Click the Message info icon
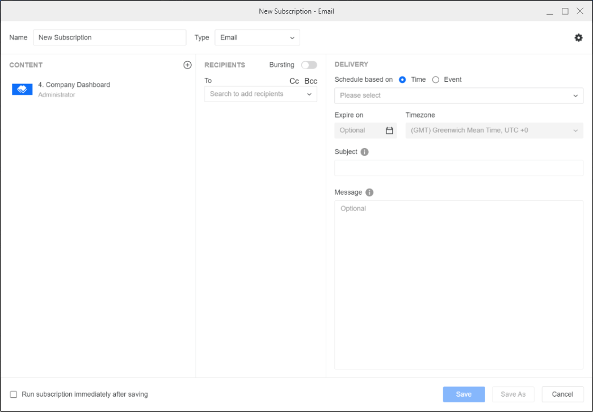Screen dimensions: 593x412 coord(369,192)
